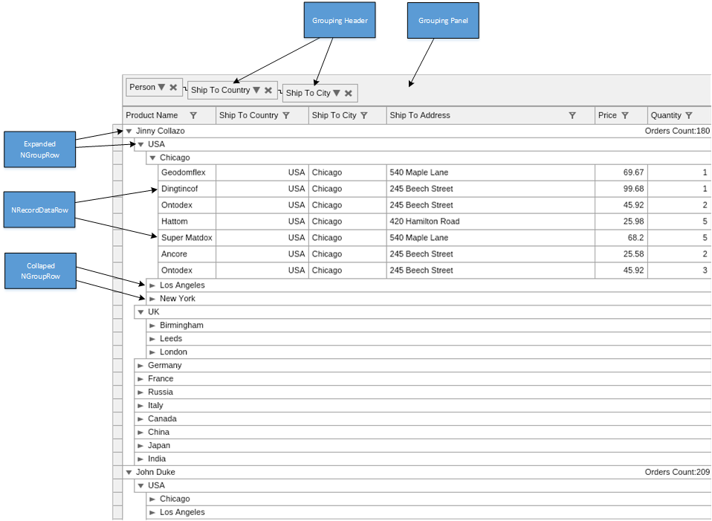The image size is (712, 521).
Task: Open filter for the Ship To Address column
Action: [x=572, y=116]
